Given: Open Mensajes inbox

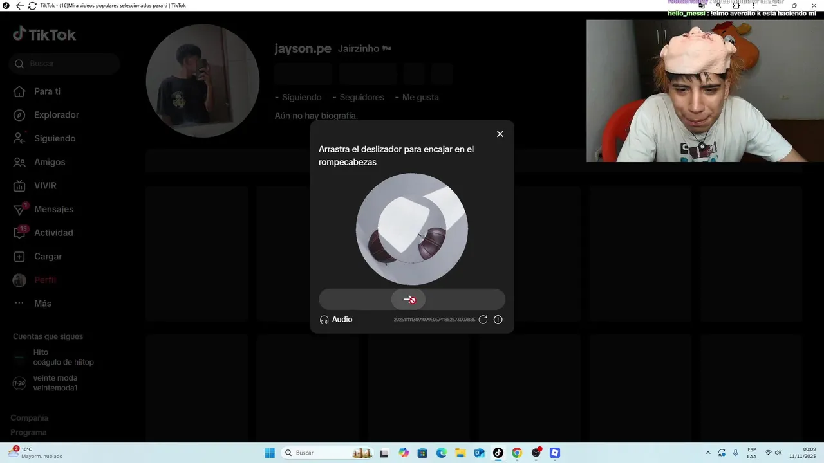Looking at the screenshot, I should point(43,209).
